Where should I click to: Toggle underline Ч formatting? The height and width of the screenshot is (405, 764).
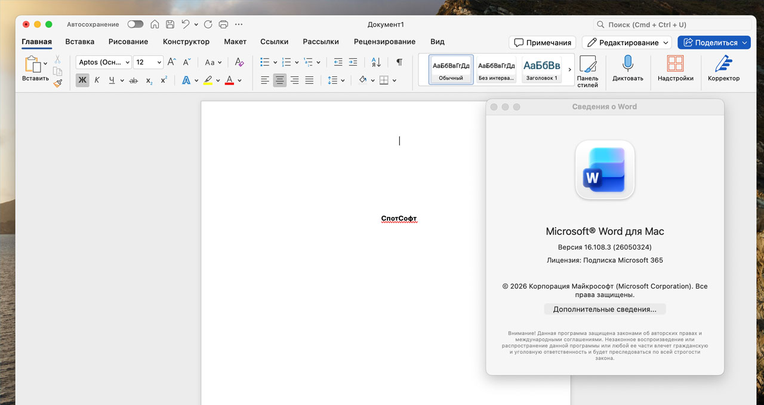coord(112,80)
